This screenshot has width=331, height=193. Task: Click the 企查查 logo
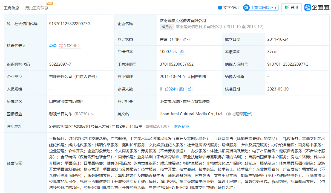pyautogui.click(x=317, y=8)
